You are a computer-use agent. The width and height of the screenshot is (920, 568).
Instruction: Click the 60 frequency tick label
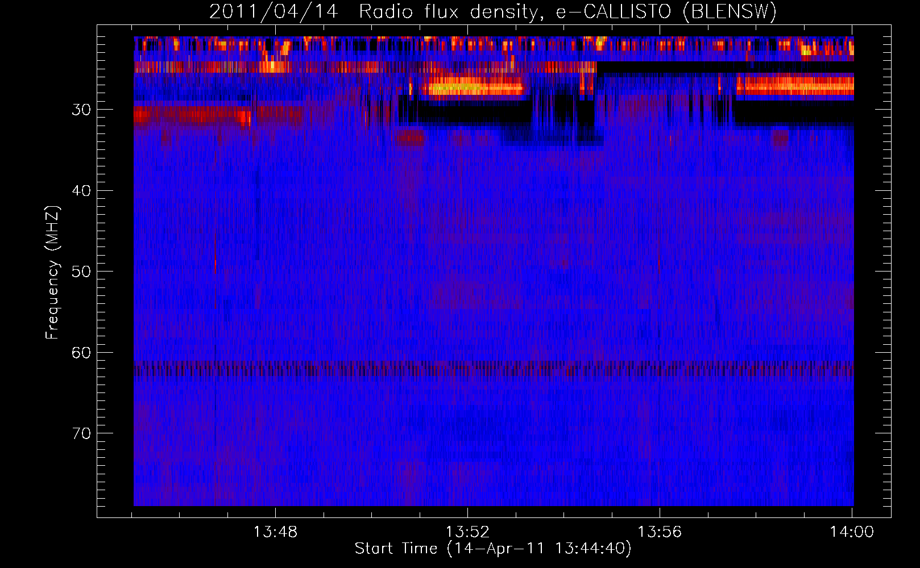81,353
